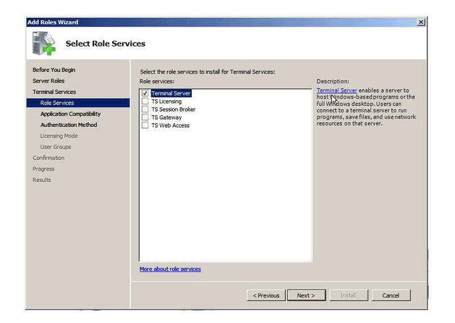Select Terminal Services in sidebar
Screen dimensions: 455x323
point(54,92)
